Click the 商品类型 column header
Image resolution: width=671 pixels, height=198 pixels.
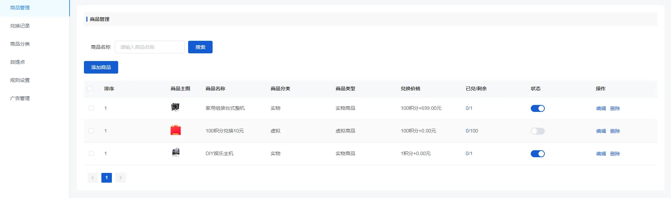pos(345,89)
